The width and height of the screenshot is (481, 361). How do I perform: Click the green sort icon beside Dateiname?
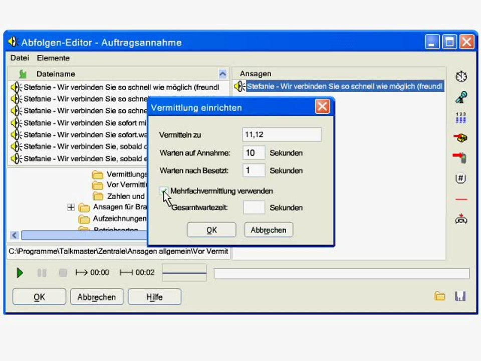(23, 74)
